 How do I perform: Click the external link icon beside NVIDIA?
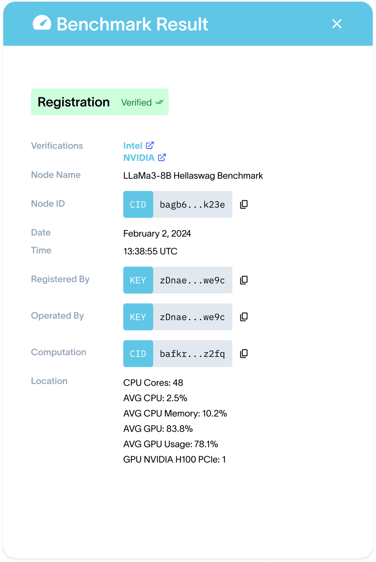162,157
